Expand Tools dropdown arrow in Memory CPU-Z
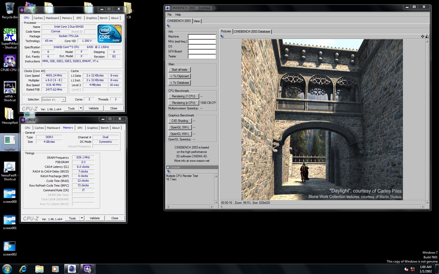This screenshot has height=274, width=439. [82, 218]
